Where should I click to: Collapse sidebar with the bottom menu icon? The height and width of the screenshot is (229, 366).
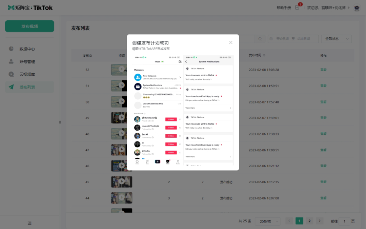pos(29,223)
